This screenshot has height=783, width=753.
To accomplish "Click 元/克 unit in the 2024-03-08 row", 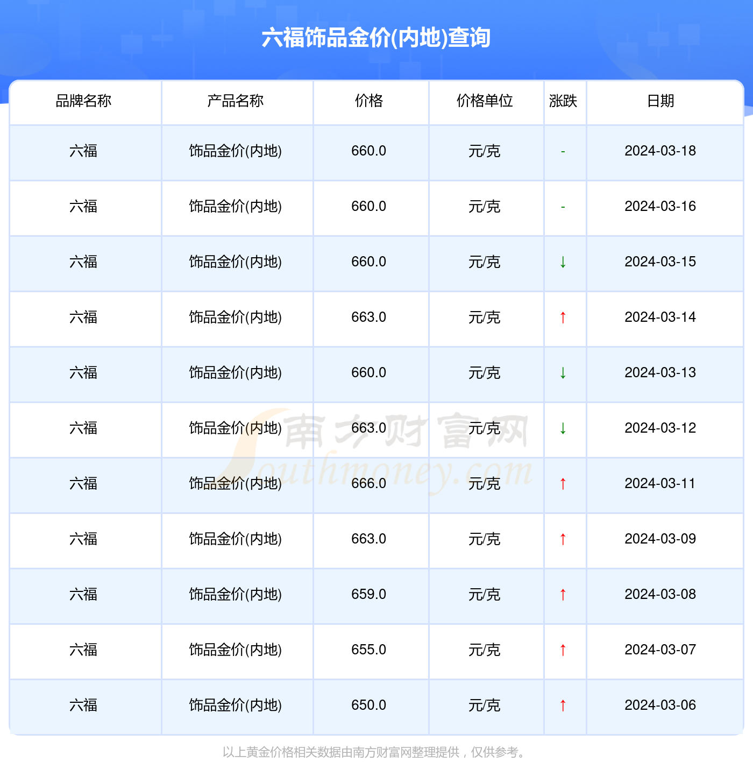I will (485, 594).
